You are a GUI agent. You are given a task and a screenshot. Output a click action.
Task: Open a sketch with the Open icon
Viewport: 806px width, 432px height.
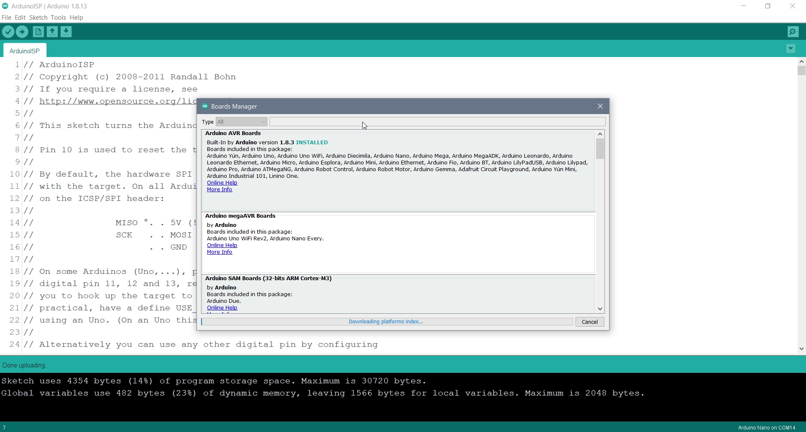[52, 31]
